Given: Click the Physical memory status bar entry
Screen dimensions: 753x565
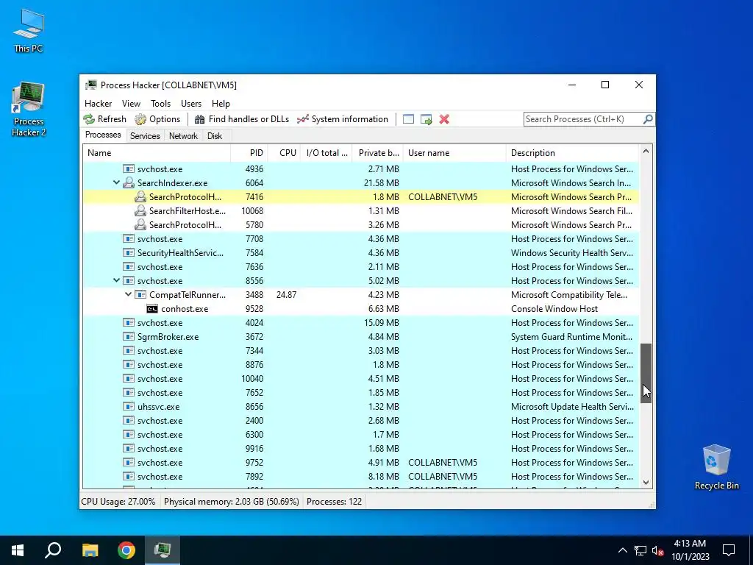Looking at the screenshot, I should [x=232, y=502].
